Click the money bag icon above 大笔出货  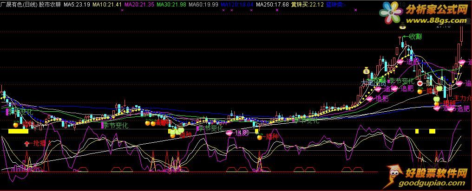coord(366,70)
